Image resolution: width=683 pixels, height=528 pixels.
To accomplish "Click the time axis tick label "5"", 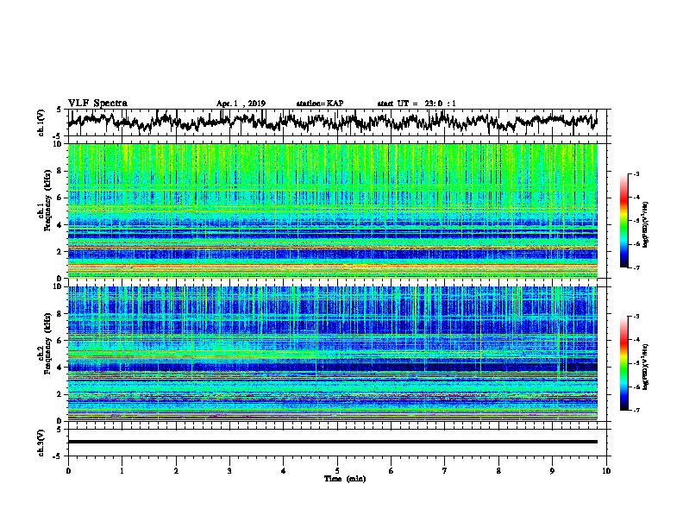I will [x=337, y=471].
